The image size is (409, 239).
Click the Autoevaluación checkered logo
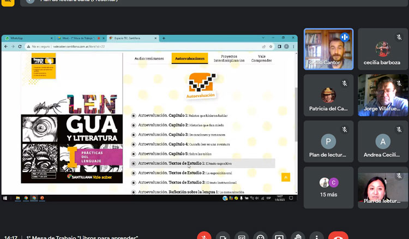point(201,86)
